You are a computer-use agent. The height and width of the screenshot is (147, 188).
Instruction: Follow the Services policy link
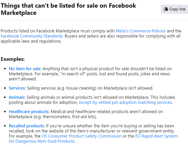pos(17,88)
